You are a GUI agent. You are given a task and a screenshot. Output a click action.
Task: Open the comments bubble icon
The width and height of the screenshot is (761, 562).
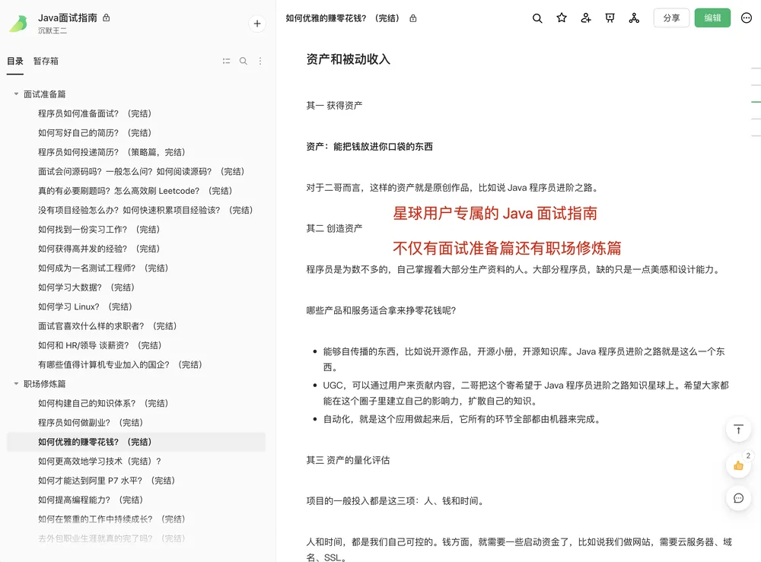(x=738, y=498)
